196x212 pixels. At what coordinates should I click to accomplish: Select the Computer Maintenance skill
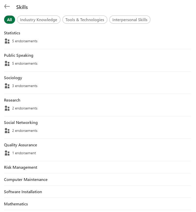26,180
